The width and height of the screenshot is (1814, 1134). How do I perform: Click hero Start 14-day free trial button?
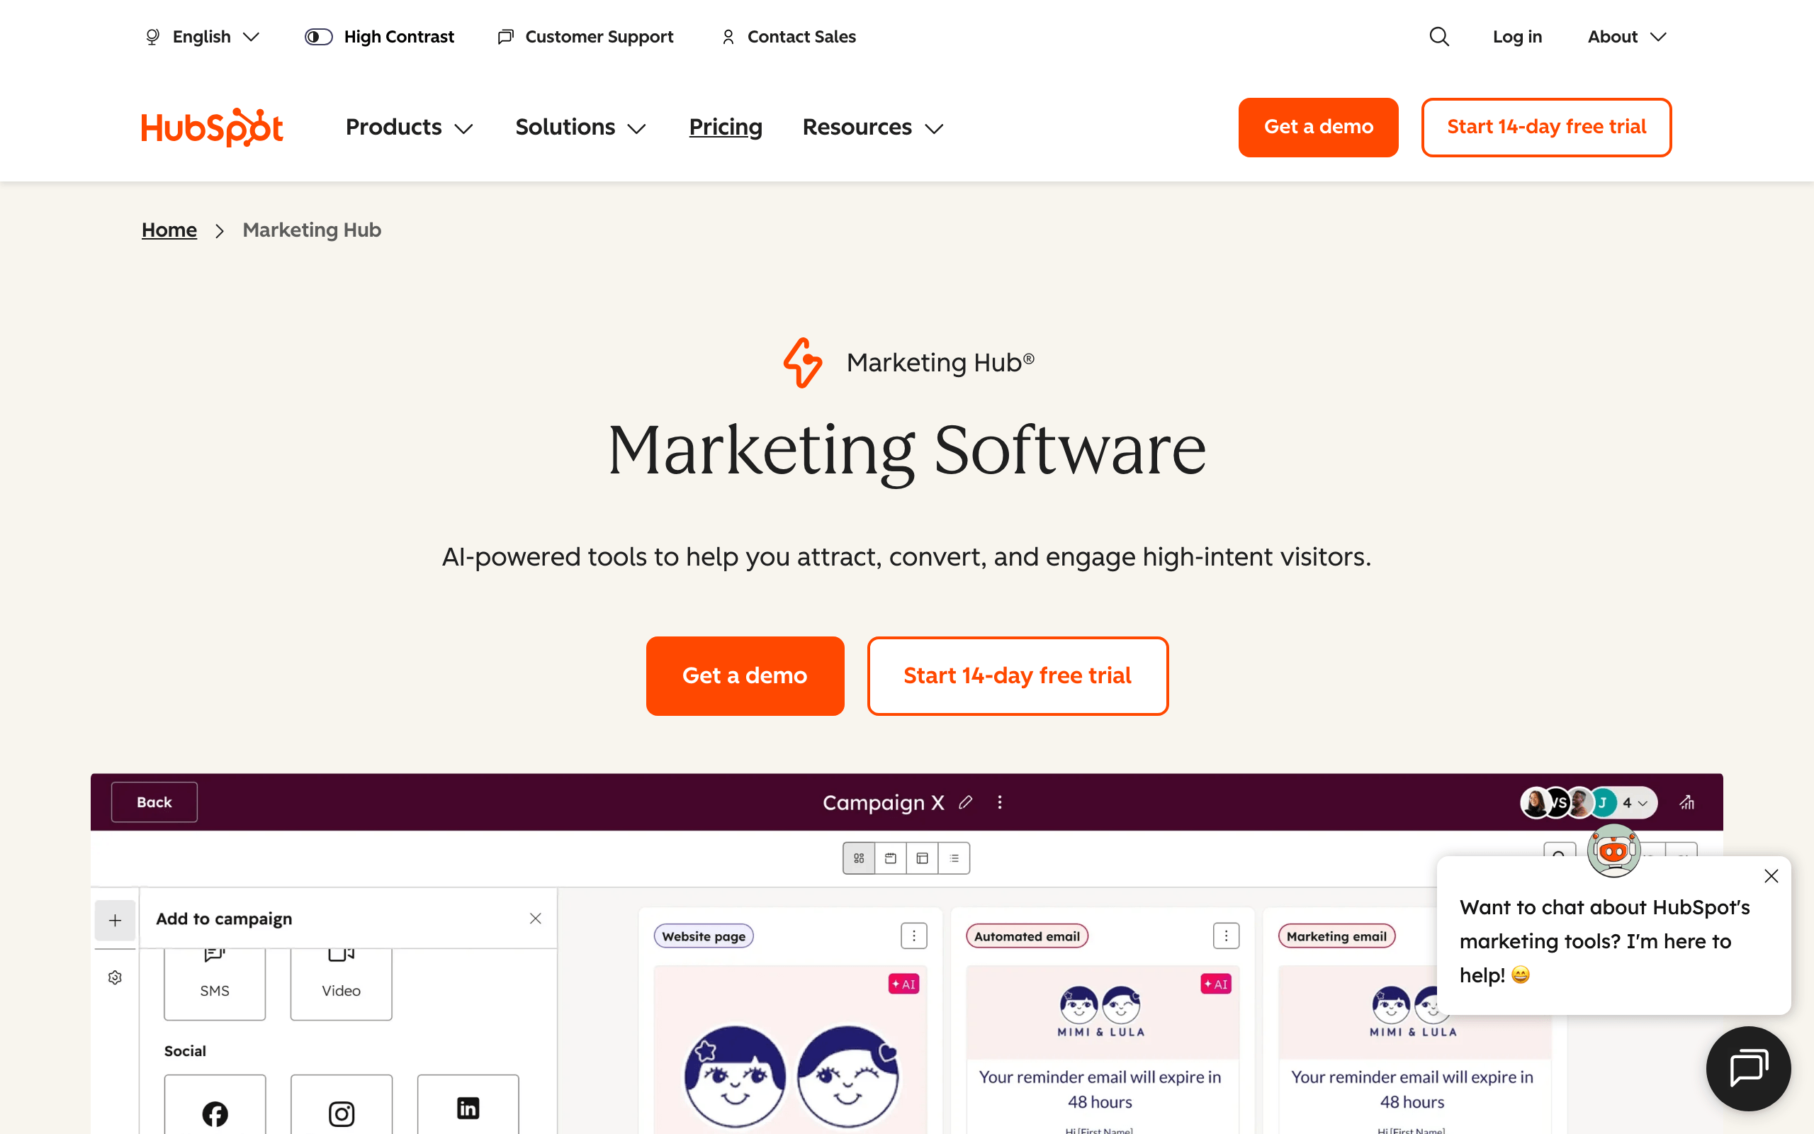coord(1018,675)
